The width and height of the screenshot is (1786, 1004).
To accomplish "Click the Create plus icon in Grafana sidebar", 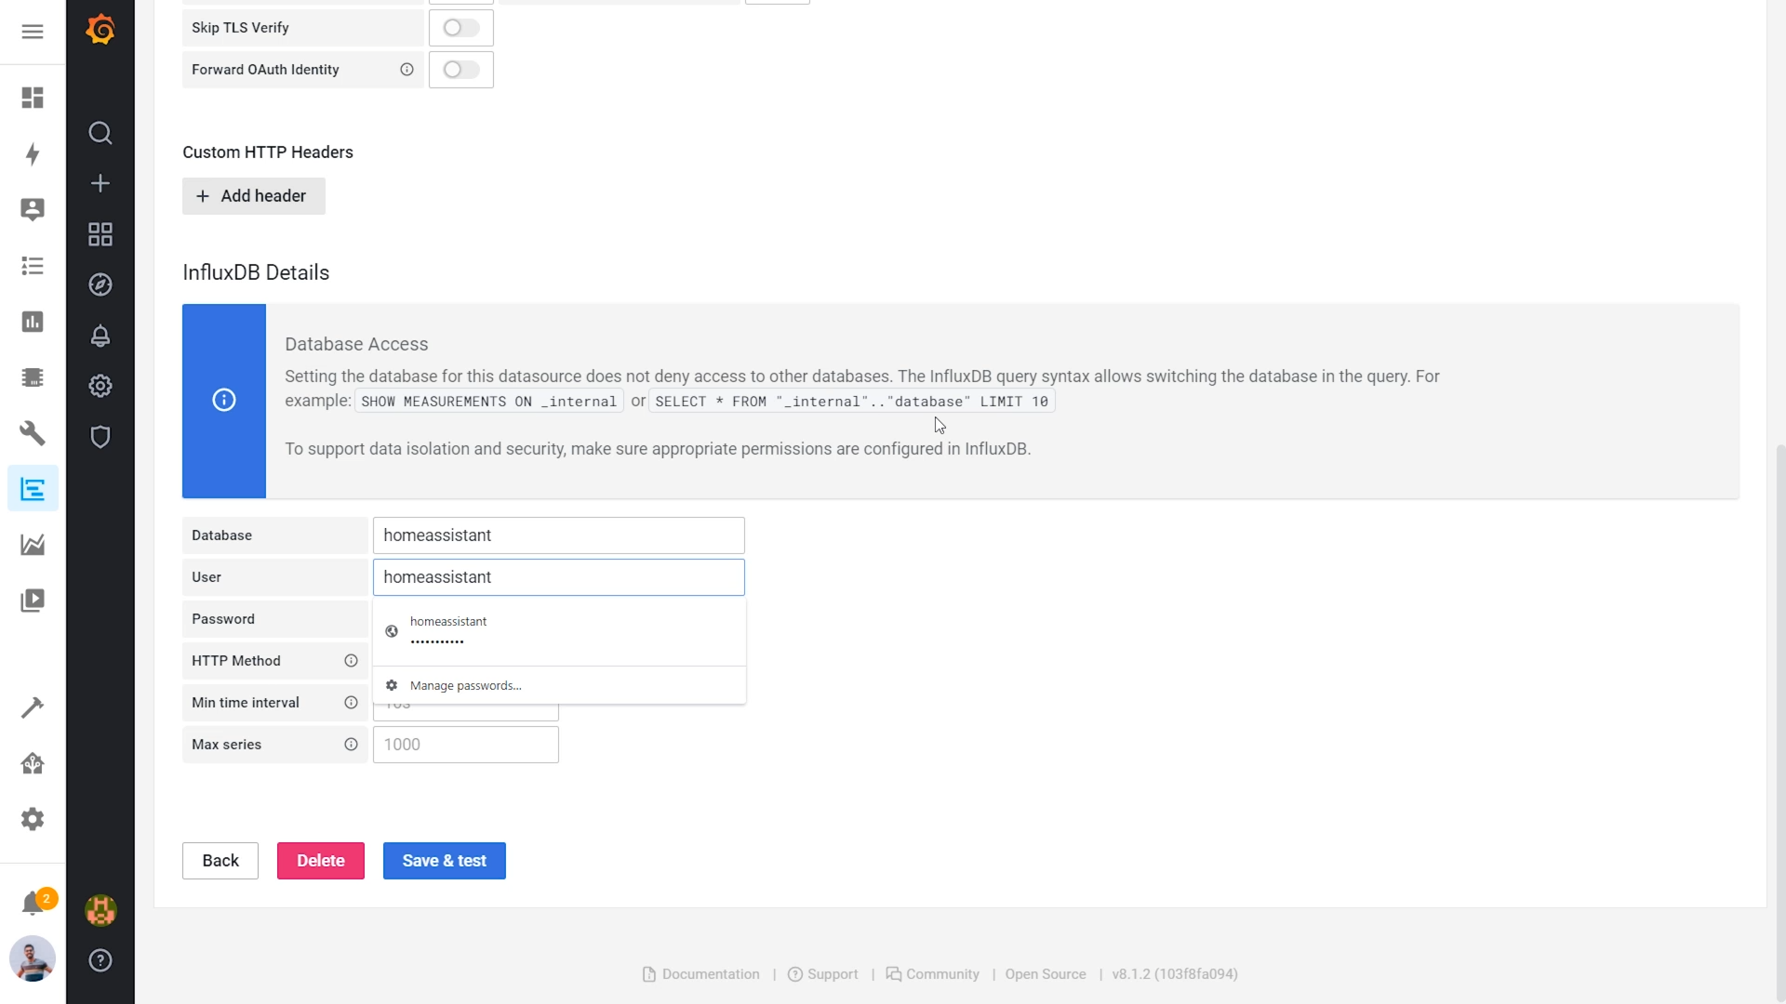I will coord(100,183).
